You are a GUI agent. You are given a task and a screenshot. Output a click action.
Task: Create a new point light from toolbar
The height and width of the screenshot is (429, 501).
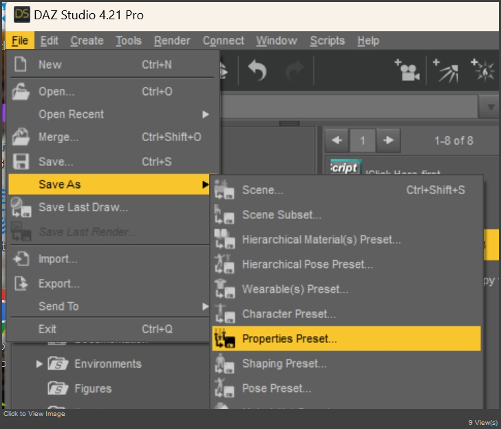coord(483,70)
